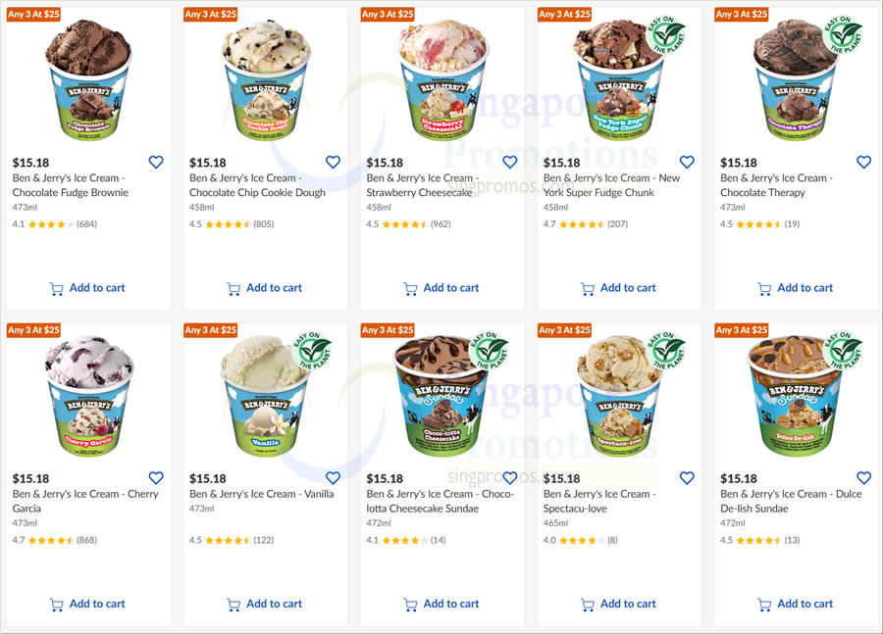Screen dimensions: 883x634
Task: Click the Any 3 At $25 tag on Spectacu-love
Action: click(x=564, y=330)
